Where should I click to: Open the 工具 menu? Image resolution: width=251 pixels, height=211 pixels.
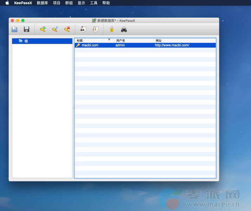94,3
